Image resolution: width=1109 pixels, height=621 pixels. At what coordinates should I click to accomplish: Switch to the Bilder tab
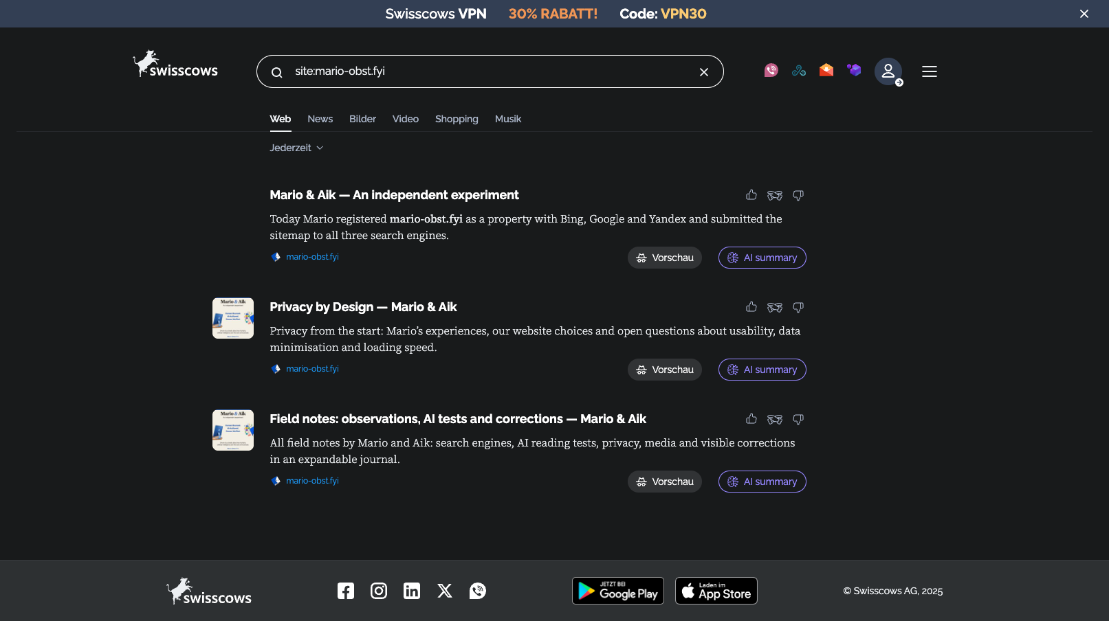[x=362, y=119]
